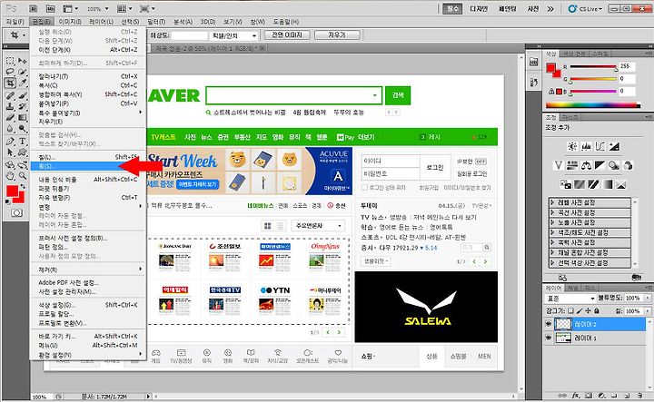The height and width of the screenshot is (402, 654).
Task: Open the 파일(F) menu
Action: click(x=15, y=22)
